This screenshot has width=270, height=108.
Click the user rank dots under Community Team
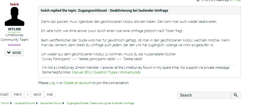click(15, 45)
